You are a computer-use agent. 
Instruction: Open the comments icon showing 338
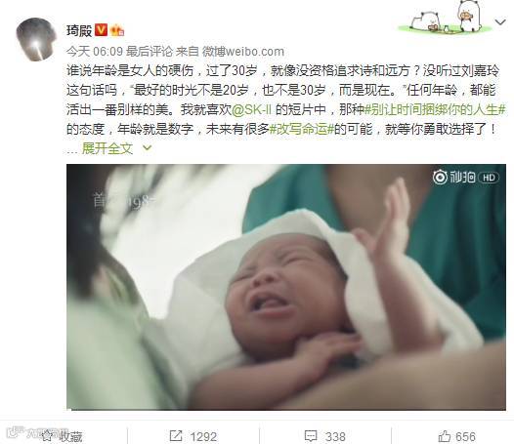click(x=325, y=436)
